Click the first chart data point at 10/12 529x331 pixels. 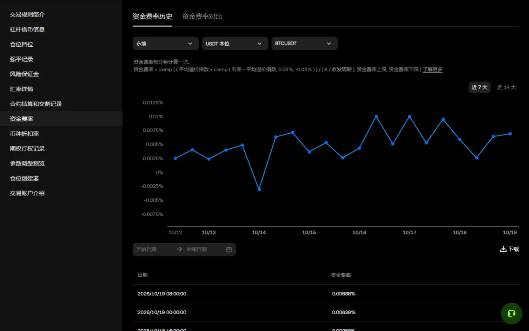pos(175,158)
